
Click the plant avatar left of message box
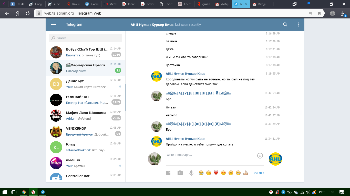point(155,159)
